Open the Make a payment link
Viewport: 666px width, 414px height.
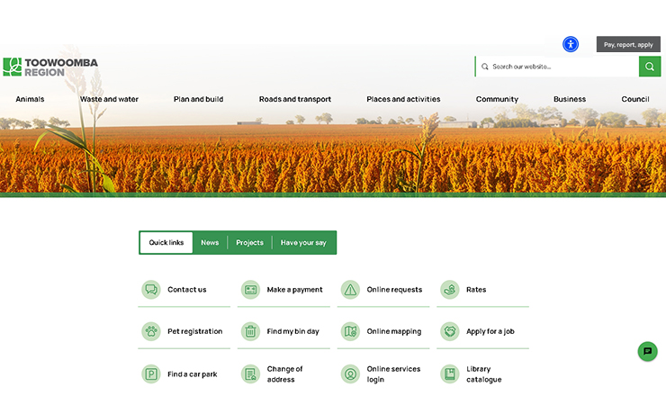coord(295,290)
